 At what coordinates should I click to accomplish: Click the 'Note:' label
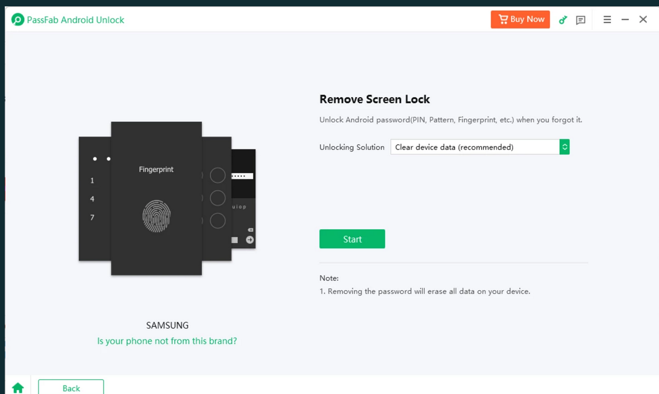pos(329,278)
